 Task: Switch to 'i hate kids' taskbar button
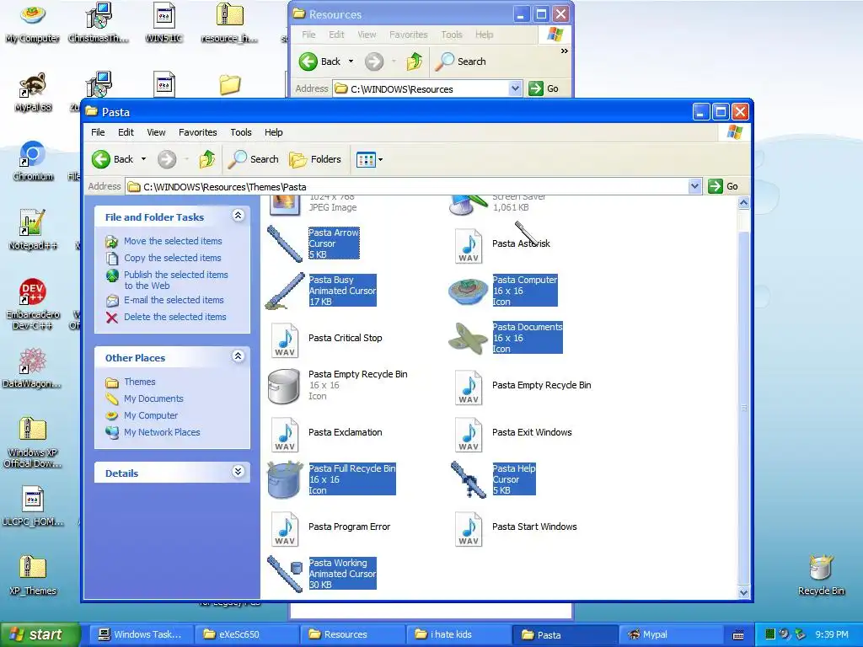coord(459,634)
